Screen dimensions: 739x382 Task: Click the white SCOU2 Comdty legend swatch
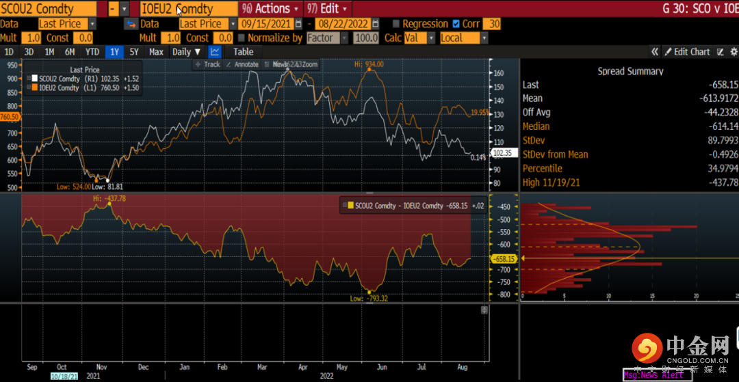pos(34,79)
